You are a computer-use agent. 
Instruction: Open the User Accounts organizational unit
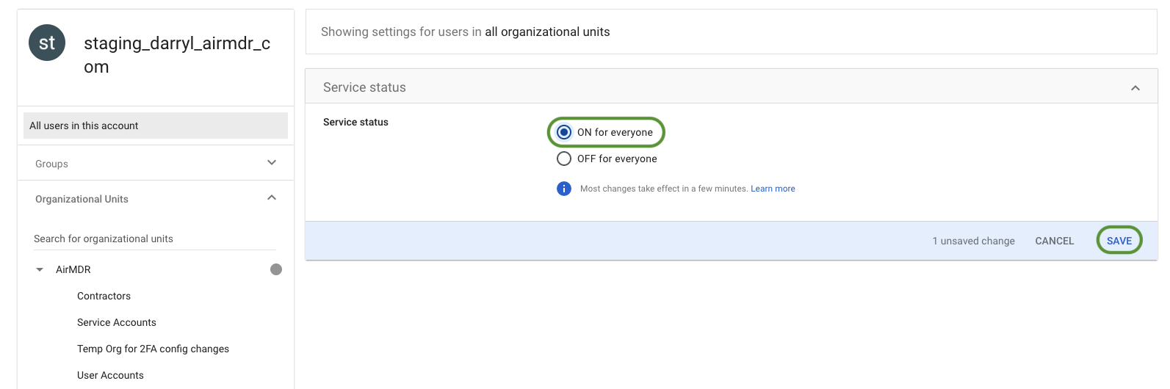pos(110,375)
